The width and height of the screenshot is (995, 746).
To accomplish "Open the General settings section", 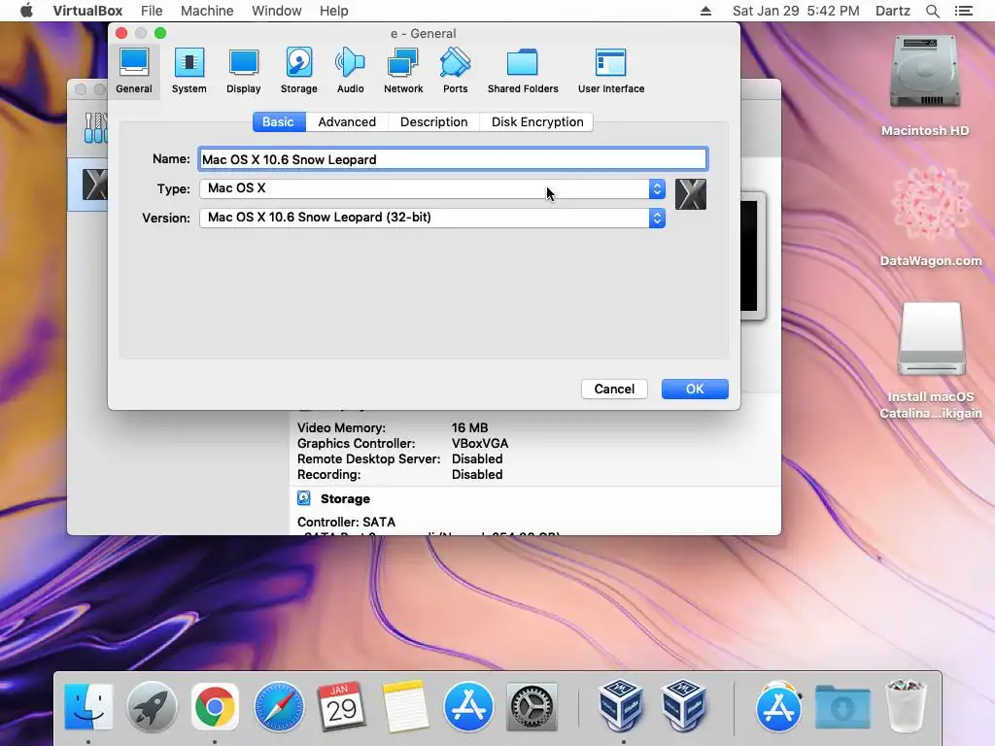I will click(x=134, y=71).
